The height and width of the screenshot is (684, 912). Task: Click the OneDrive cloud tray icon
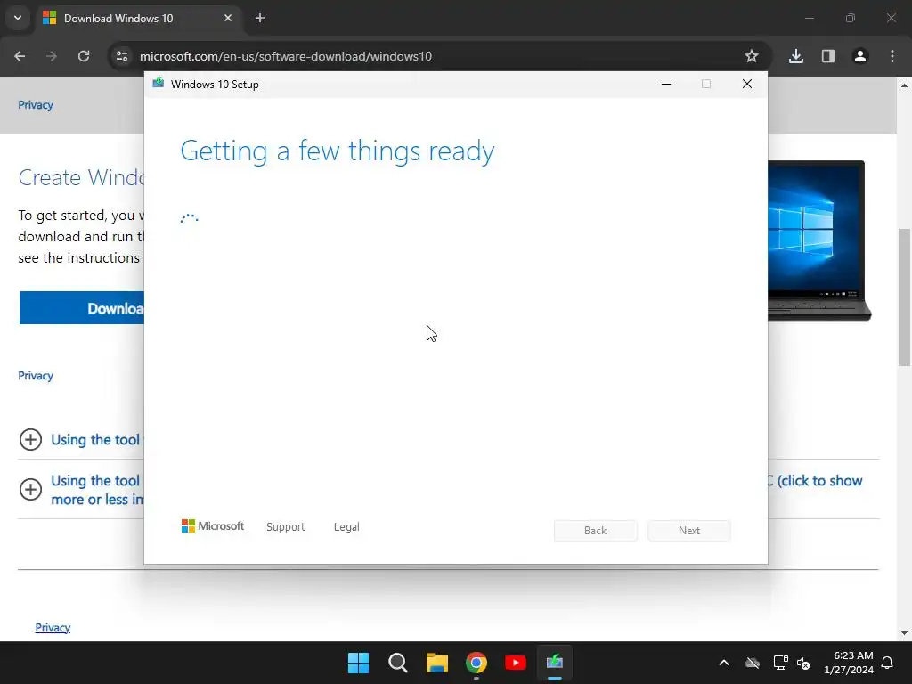click(x=753, y=663)
